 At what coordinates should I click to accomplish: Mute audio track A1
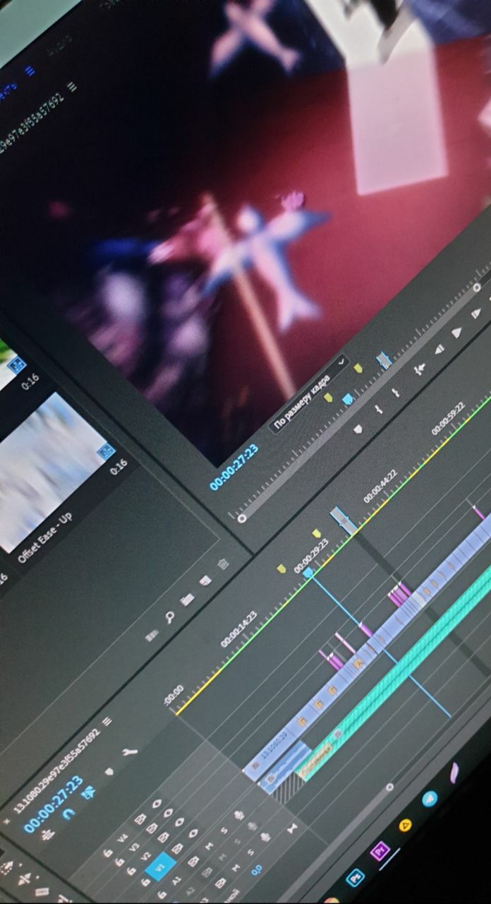click(209, 846)
